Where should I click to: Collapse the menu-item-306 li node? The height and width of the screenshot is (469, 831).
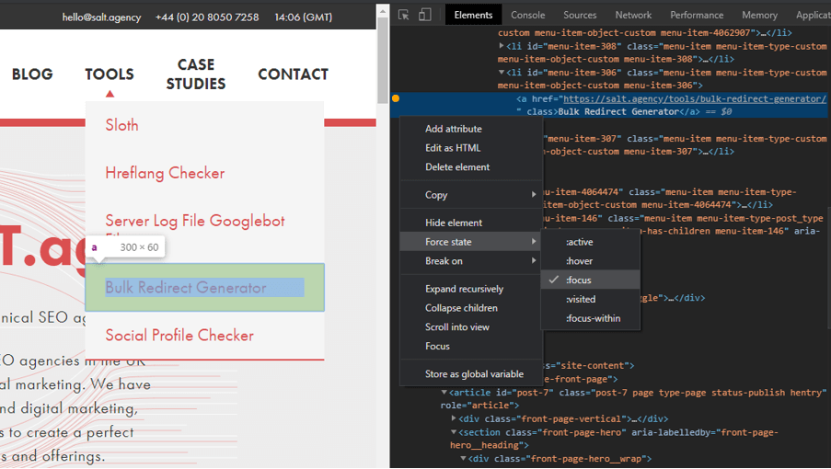502,72
